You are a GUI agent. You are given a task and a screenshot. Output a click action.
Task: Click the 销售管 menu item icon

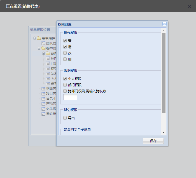tap(43, 89)
